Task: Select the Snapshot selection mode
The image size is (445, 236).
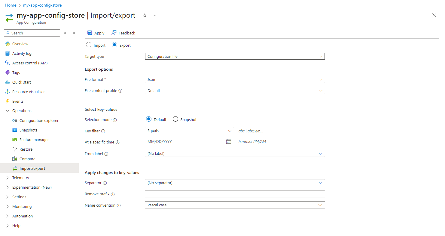Action: click(175, 119)
